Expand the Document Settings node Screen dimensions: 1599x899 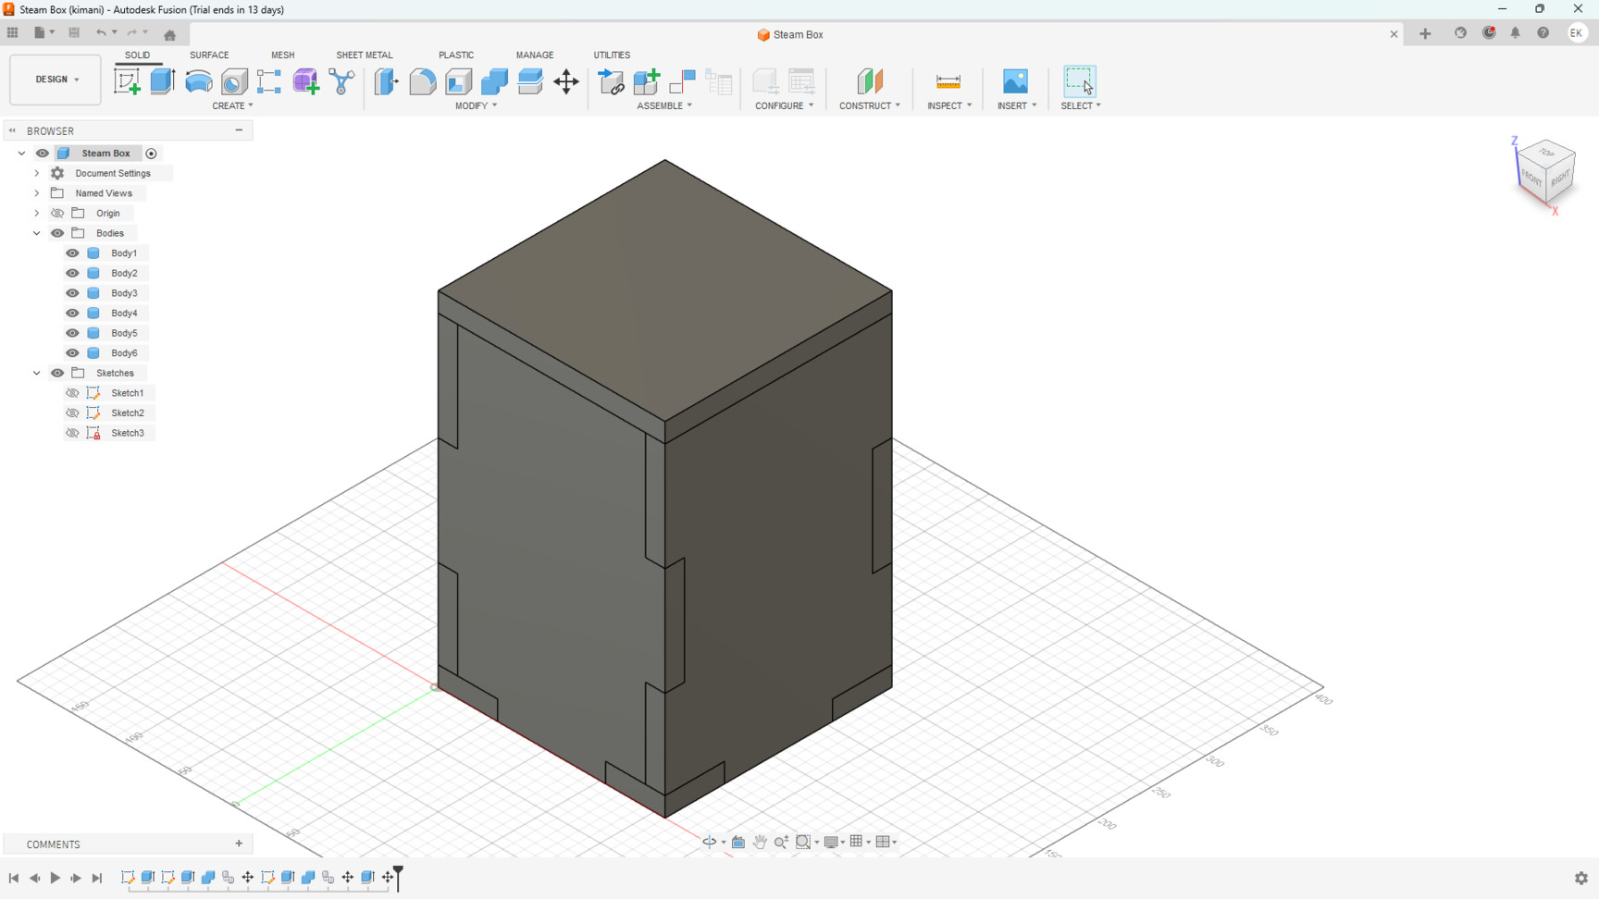coord(37,174)
